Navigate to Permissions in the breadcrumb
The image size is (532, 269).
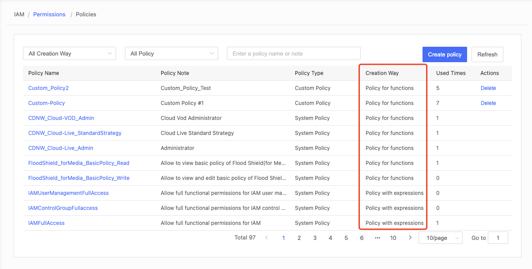[x=49, y=14]
